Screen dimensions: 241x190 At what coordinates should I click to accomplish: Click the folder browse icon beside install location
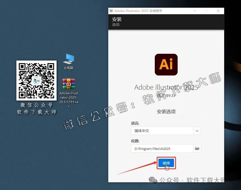point(197,148)
